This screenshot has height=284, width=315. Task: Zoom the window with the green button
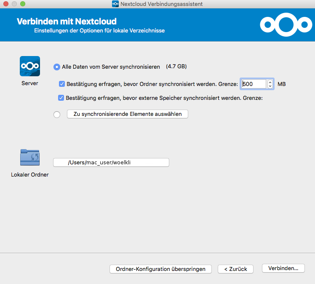click(23, 4)
